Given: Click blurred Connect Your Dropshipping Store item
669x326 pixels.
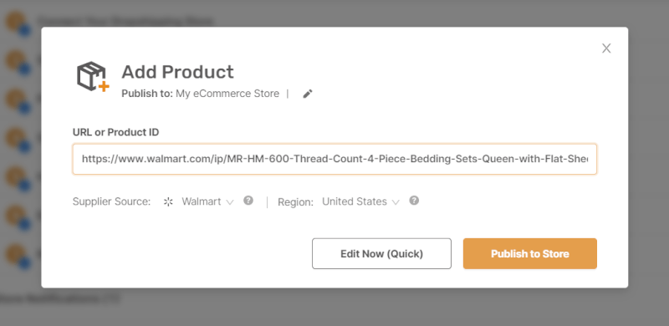Looking at the screenshot, I should (x=125, y=21).
